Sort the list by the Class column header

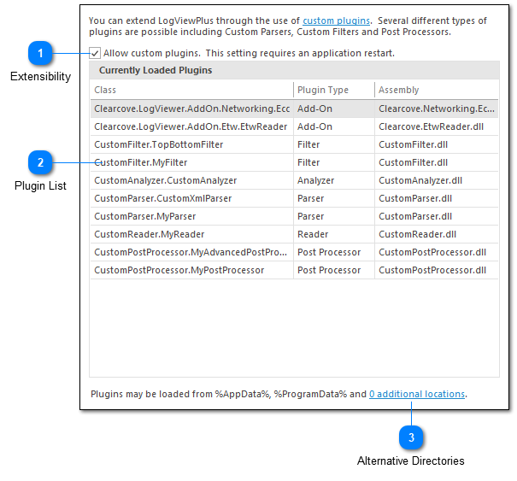pos(192,90)
